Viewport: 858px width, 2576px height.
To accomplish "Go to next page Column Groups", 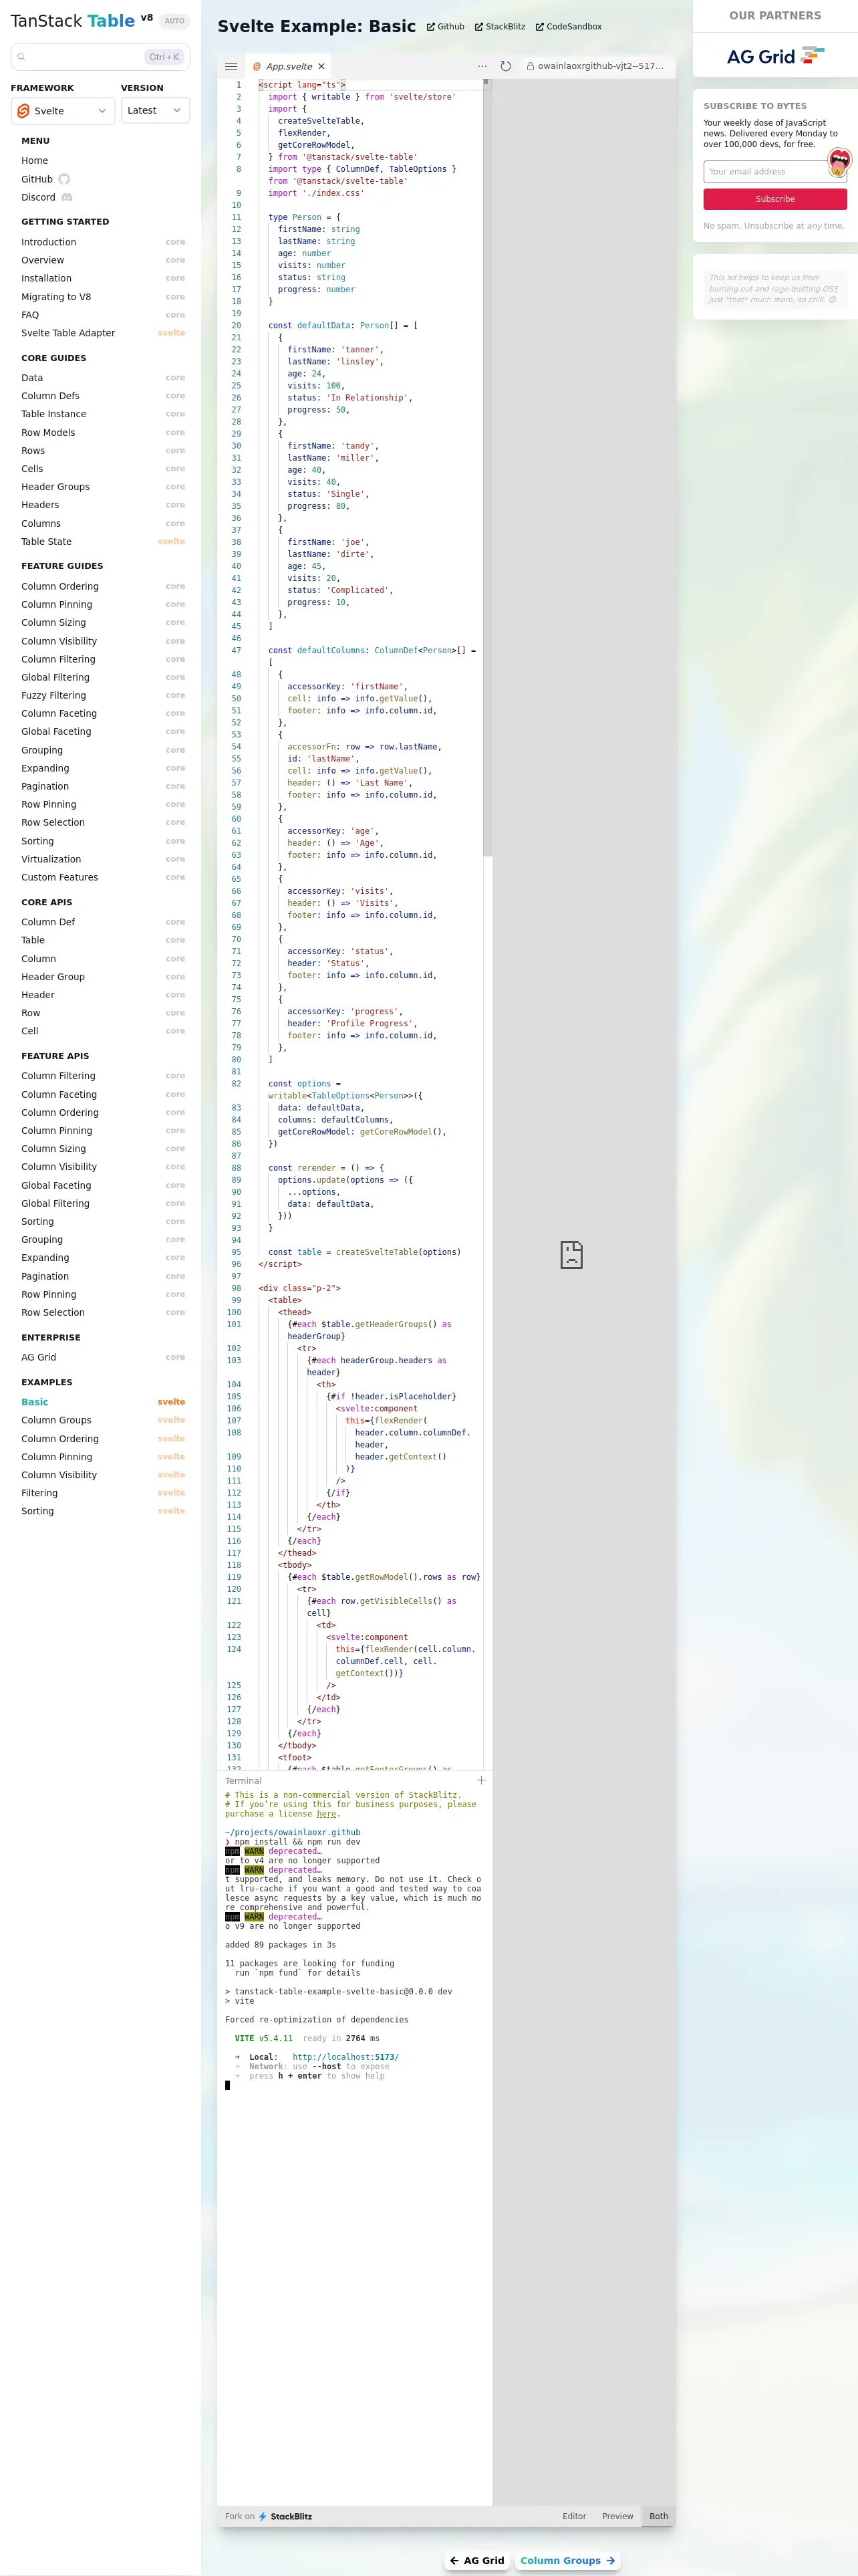I will tap(567, 2561).
